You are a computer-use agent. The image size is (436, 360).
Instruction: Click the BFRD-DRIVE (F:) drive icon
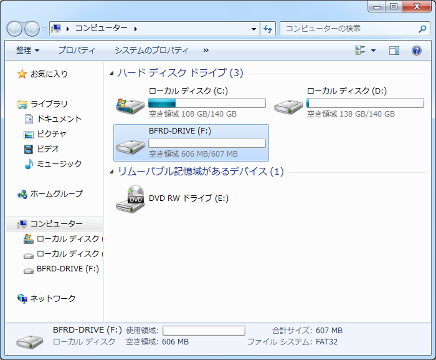tap(130, 146)
